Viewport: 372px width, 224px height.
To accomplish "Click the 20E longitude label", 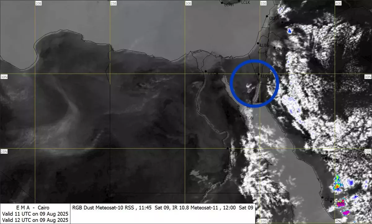I will 38,3.
